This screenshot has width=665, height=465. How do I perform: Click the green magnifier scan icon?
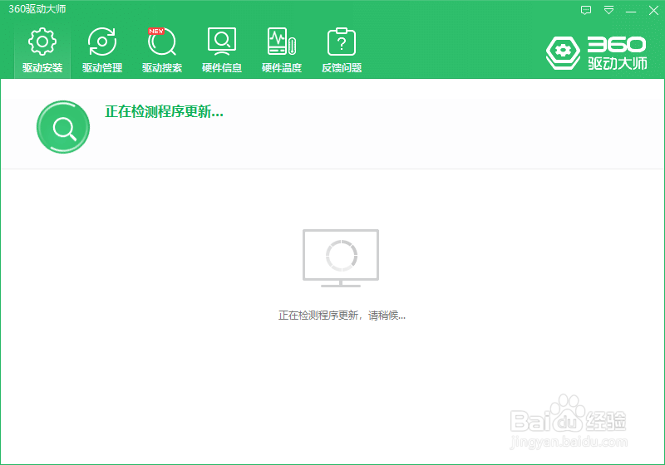click(63, 127)
